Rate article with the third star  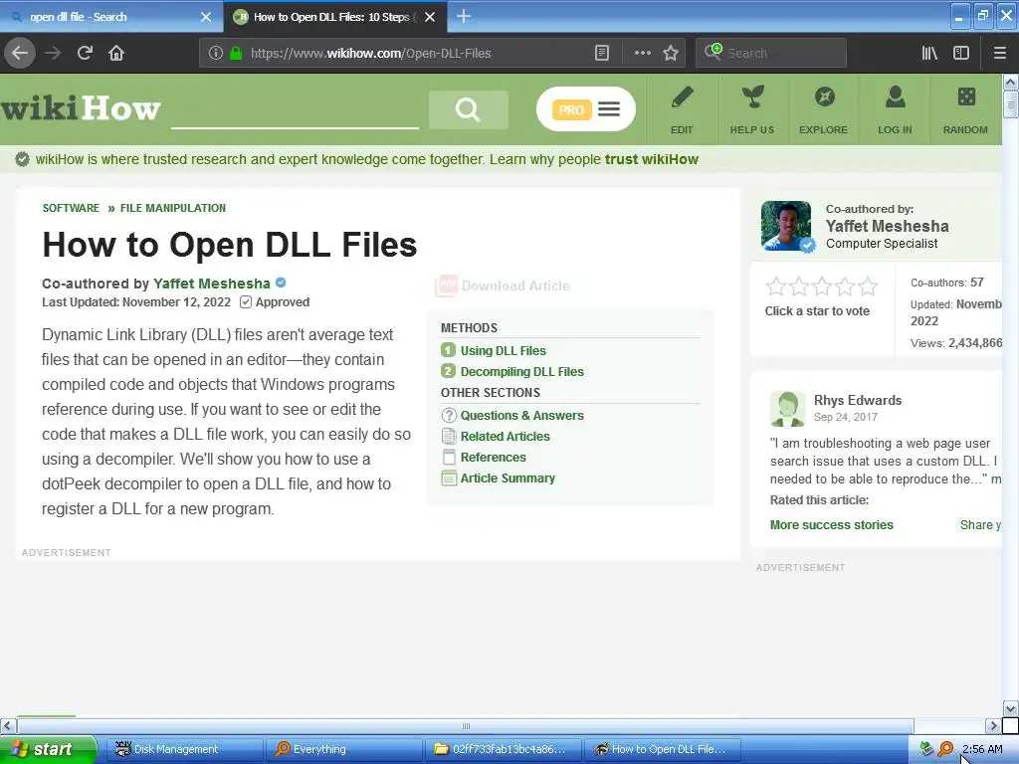[x=821, y=286]
